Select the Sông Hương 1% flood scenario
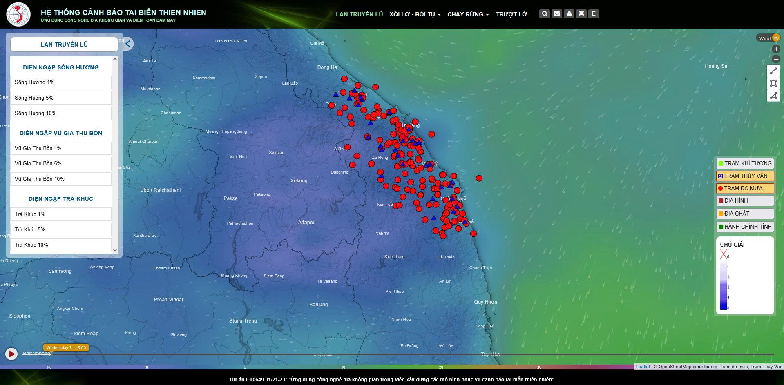The height and width of the screenshot is (385, 784). click(x=60, y=82)
